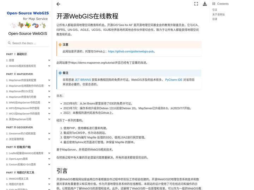Toggle fullscreen mode icon
Image resolution: width=254 pixels, height=190 pixels.
(196, 4)
